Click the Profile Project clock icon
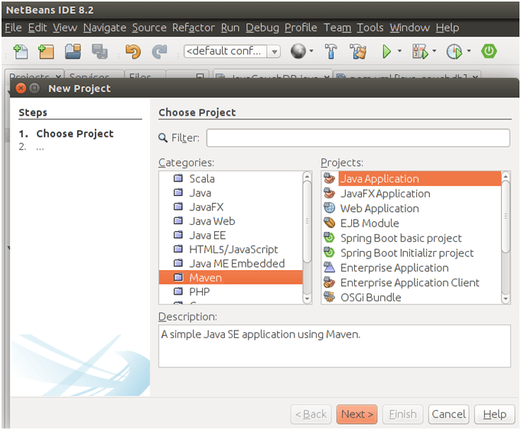Screen dimensions: 521x430 pyautogui.click(x=454, y=51)
